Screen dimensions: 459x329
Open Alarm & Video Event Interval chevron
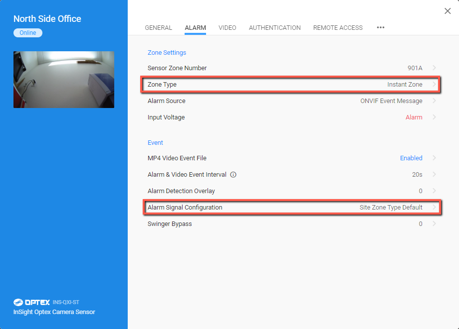point(434,174)
